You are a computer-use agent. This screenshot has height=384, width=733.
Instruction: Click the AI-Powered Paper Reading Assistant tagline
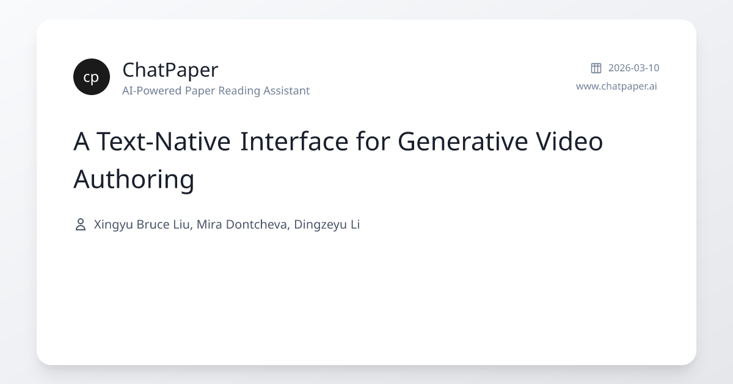[x=216, y=91]
